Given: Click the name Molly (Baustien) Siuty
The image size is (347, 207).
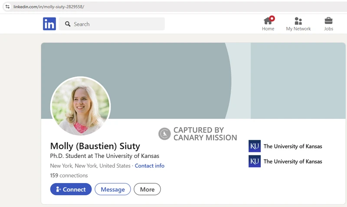Looking at the screenshot, I should 95,146.
